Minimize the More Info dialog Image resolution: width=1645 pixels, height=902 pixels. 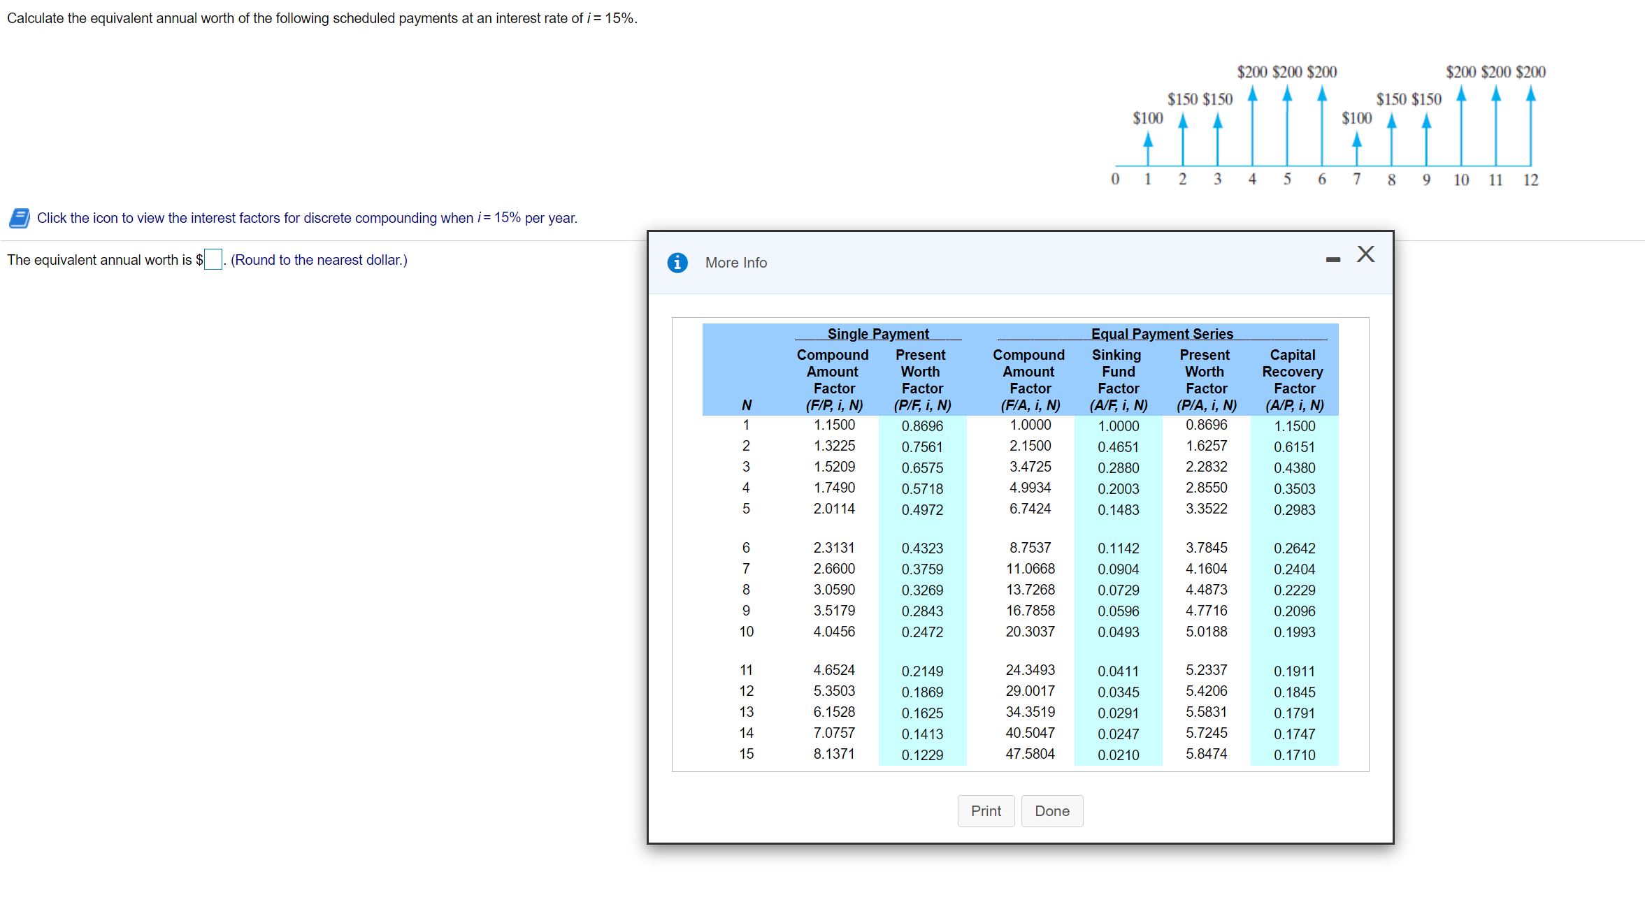coord(1333,260)
